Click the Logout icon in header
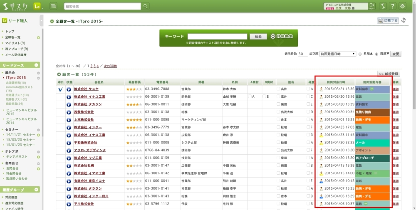Screen dimensions: 416x210 point(371,6)
